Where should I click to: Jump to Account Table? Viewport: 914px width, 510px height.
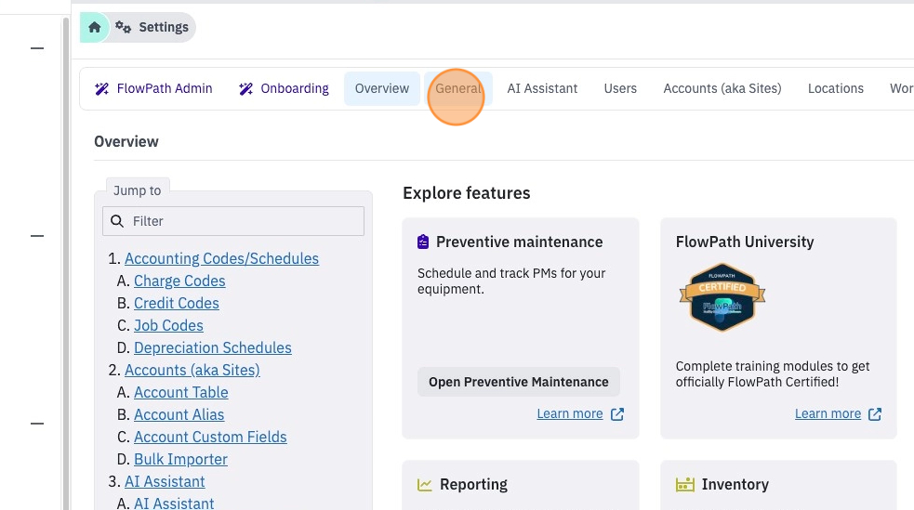tap(180, 392)
